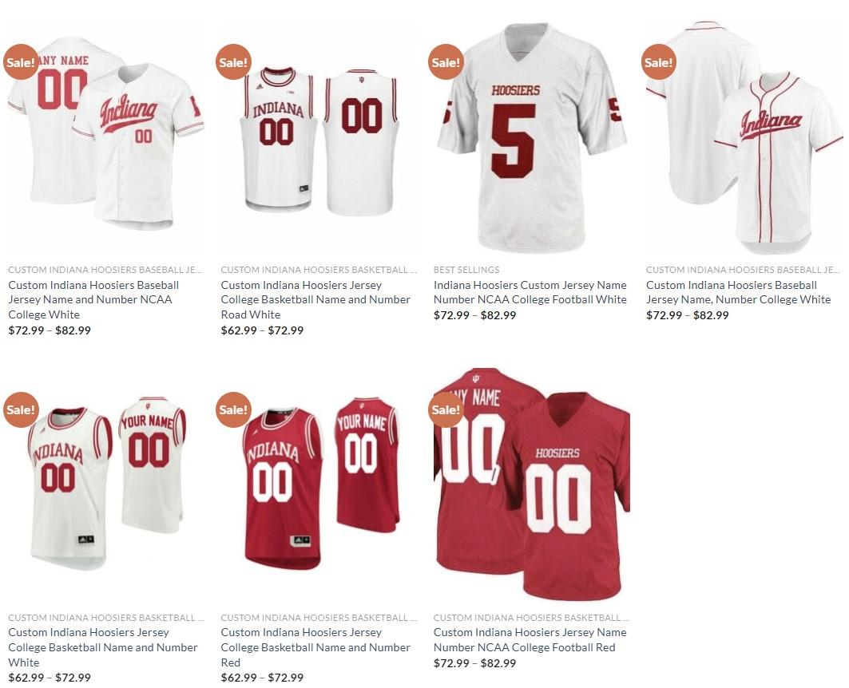Click Sale badge on white basketball jersey

pyautogui.click(x=21, y=409)
